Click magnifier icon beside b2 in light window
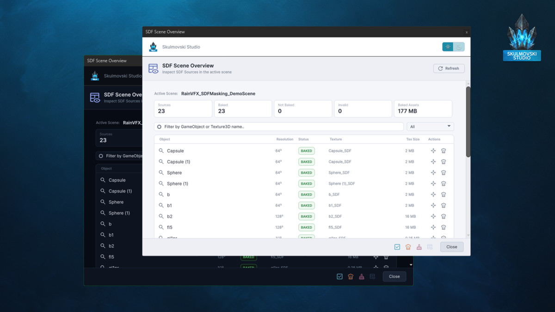The height and width of the screenshot is (312, 555). point(161,216)
